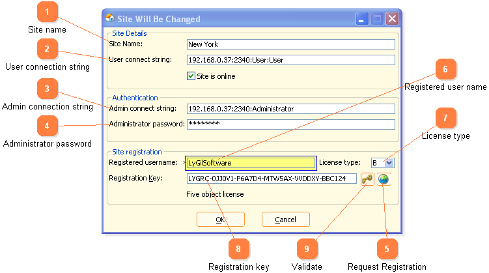
Task: Click the key icon to validate registration
Action: [x=367, y=179]
